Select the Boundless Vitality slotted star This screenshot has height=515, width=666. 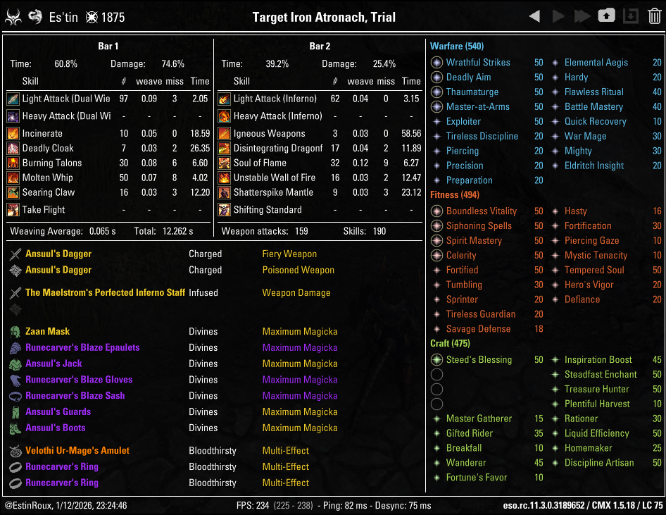[x=436, y=211]
